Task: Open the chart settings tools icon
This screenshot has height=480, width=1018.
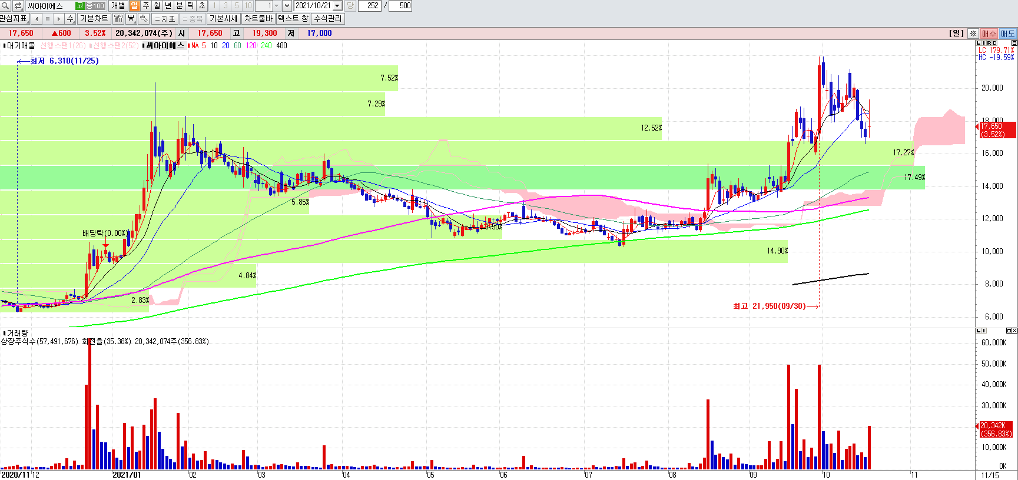Action: [x=118, y=19]
